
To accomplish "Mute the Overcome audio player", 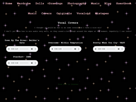I will 75,49.
